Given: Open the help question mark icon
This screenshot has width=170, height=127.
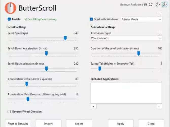Looking at the screenshot, I should [x=158, y=5].
